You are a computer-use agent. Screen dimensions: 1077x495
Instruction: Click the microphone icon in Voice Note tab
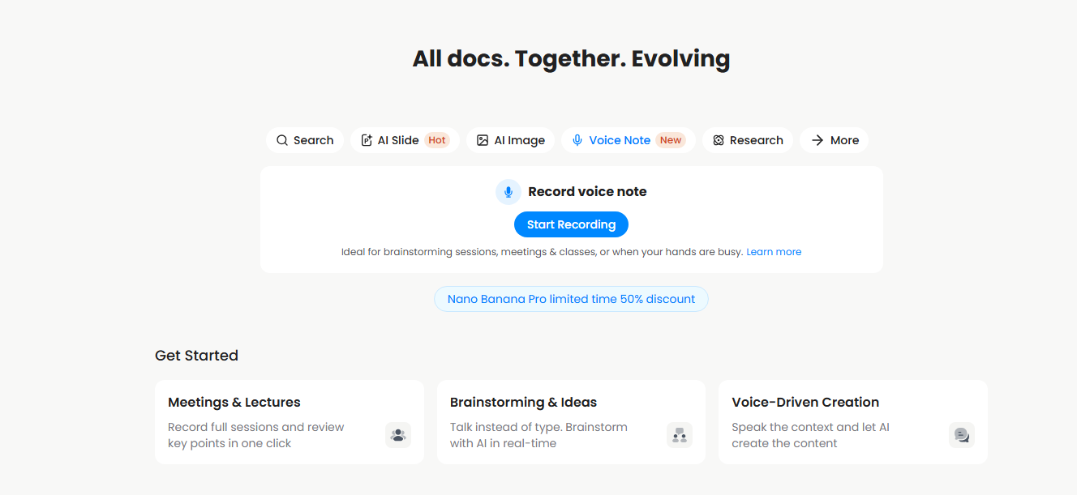click(577, 140)
